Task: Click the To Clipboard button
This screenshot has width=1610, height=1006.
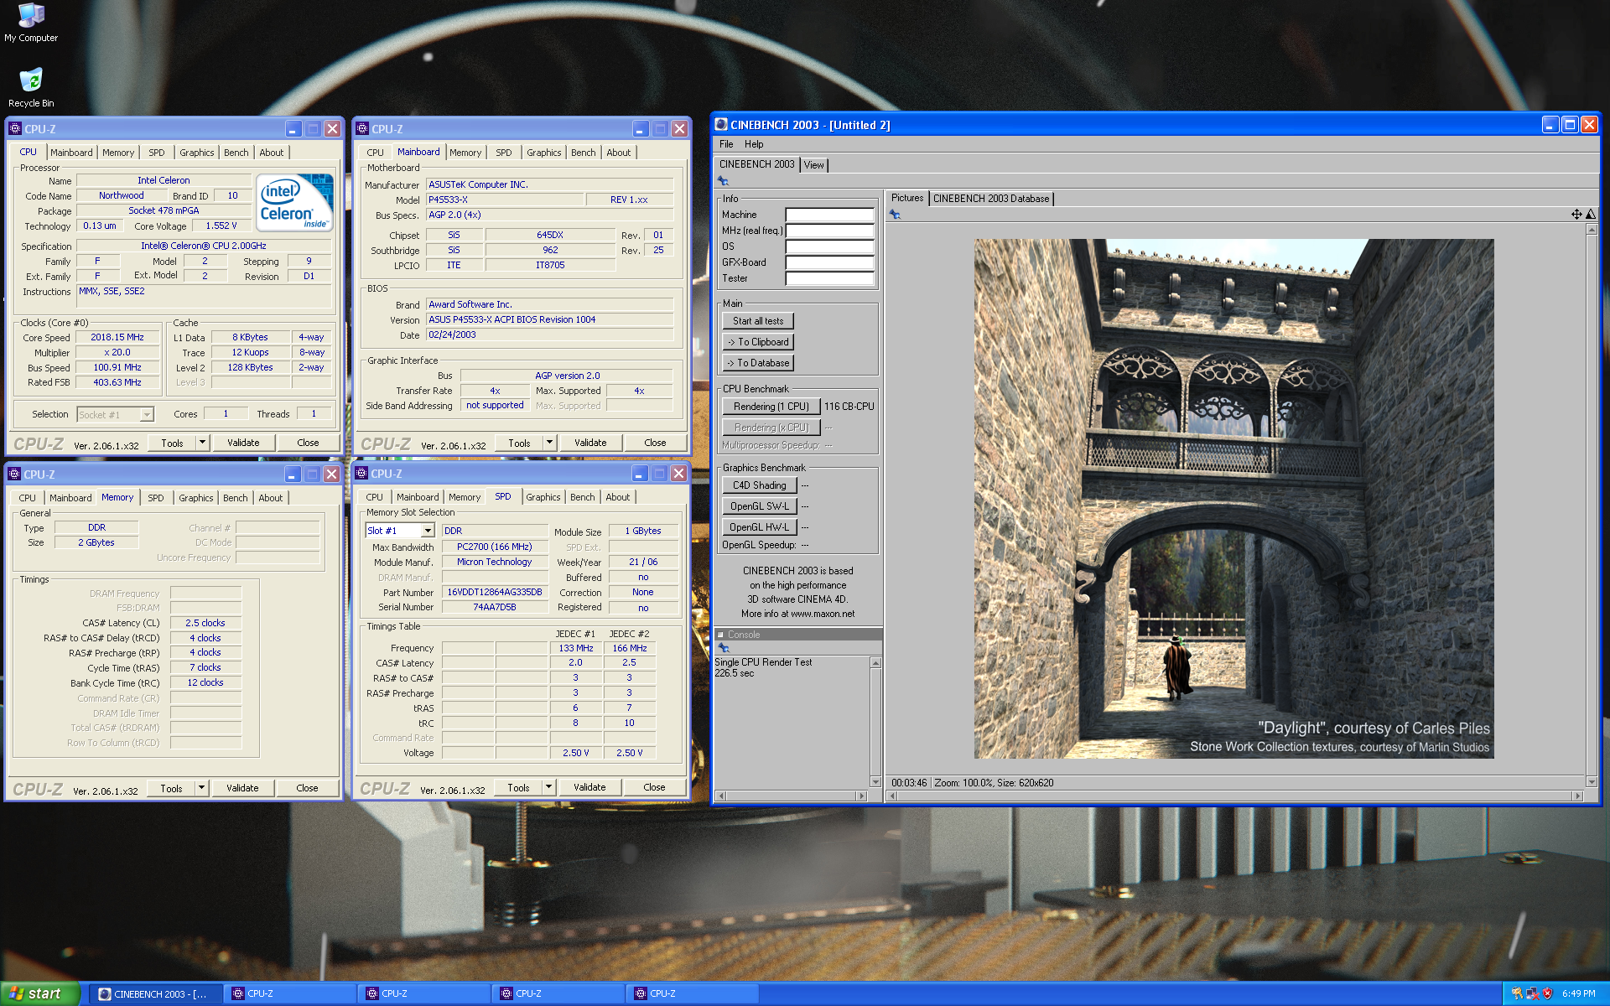Action: [x=758, y=342]
